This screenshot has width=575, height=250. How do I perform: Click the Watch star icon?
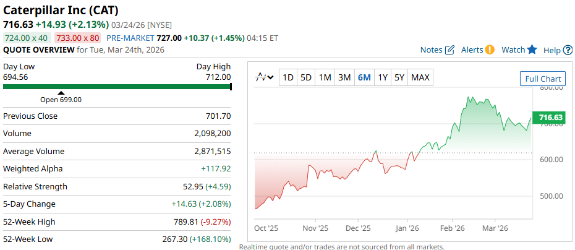(532, 50)
